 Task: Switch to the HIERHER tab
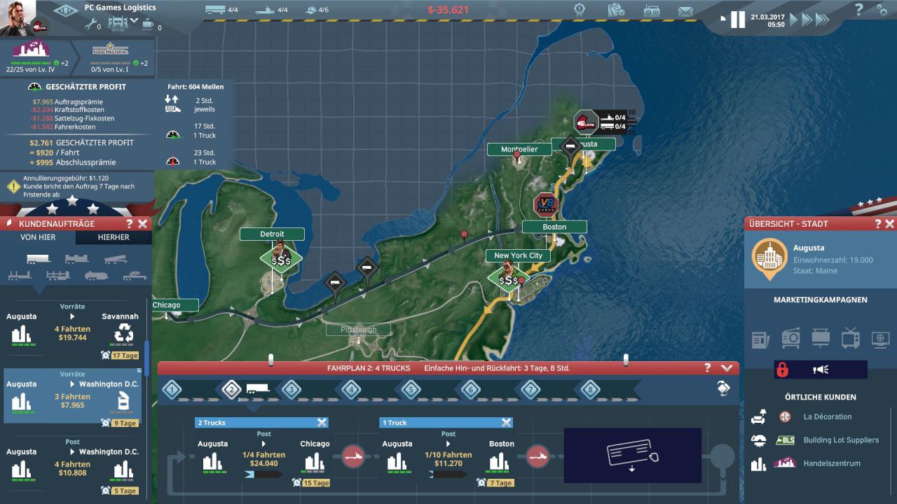[x=114, y=237]
